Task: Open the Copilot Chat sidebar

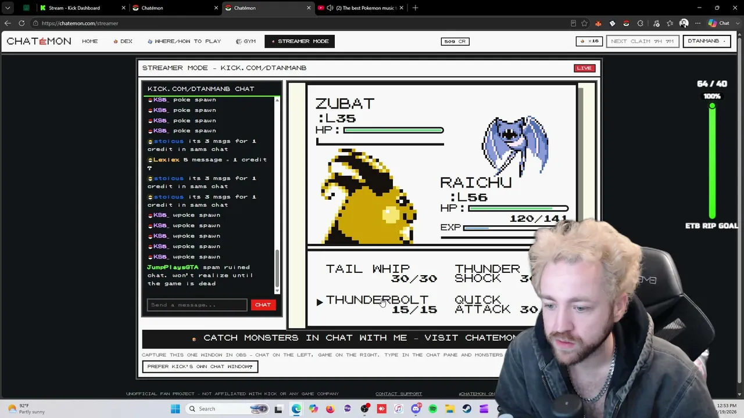Action: tap(718, 23)
